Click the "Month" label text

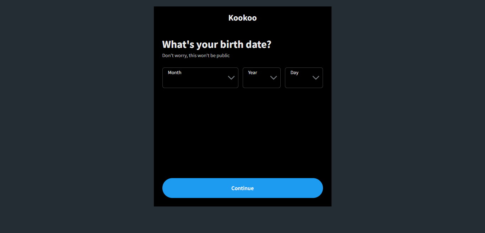(174, 73)
